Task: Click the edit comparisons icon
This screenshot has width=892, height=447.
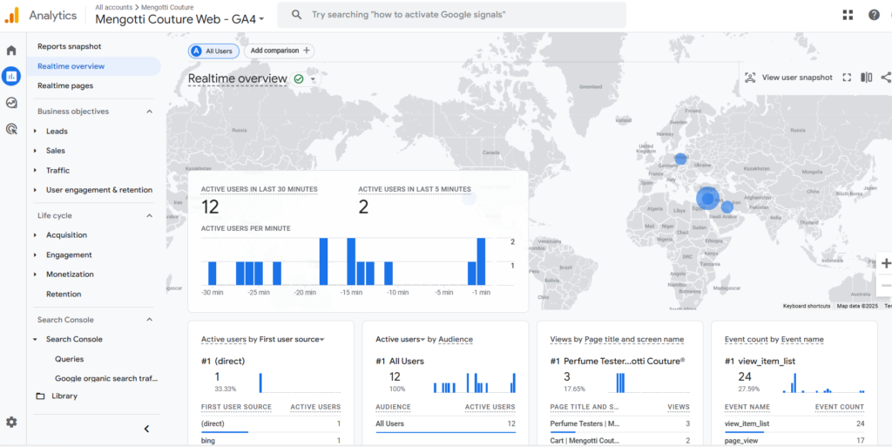Action: (866, 78)
